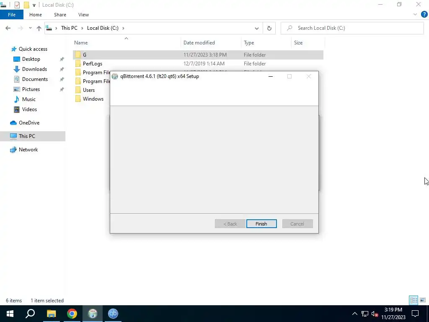429x322 pixels.
Task: Refresh the Local Disk (C:) view
Action: click(x=269, y=28)
